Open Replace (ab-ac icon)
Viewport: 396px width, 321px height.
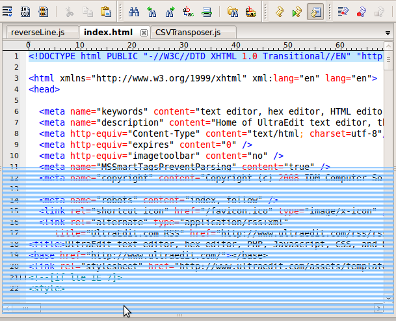pyautogui.click(x=188, y=12)
